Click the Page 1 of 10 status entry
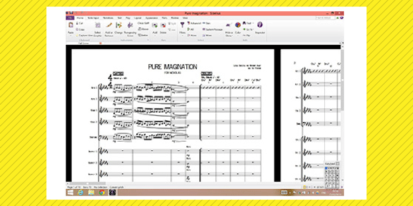 point(73,187)
